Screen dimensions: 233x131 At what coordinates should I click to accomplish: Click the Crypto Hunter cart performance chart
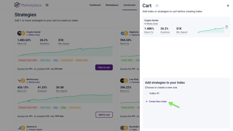click(211, 30)
